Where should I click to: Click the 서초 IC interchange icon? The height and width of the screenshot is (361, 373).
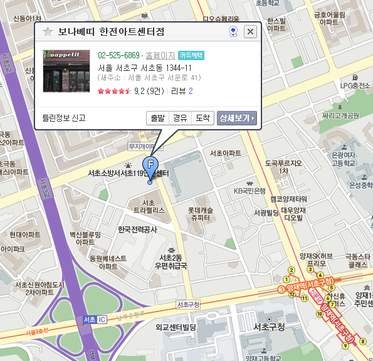[95, 320]
